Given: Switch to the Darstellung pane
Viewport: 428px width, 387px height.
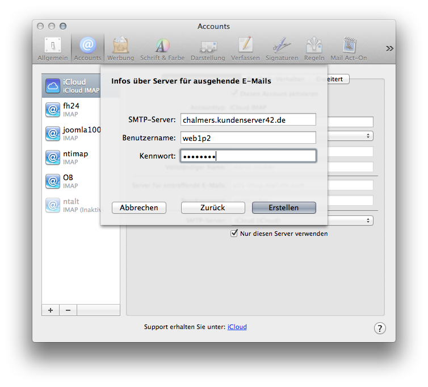Looking at the screenshot, I should tap(208, 48).
